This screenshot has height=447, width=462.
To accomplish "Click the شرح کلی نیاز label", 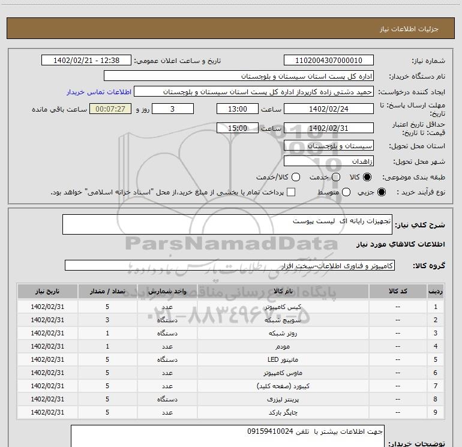I will 420,225.
